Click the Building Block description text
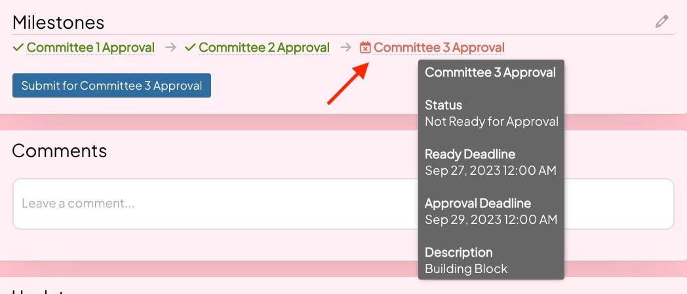 pos(466,268)
